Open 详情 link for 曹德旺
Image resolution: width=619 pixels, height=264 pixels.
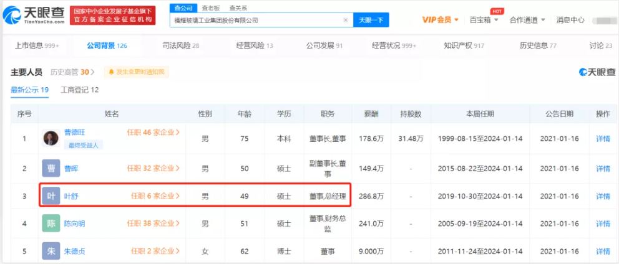(603, 138)
